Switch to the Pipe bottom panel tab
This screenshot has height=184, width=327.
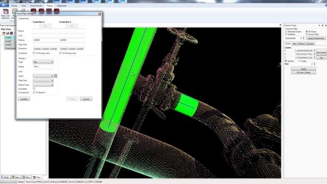(x=37, y=177)
